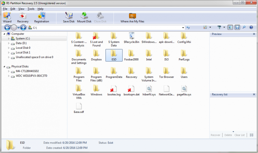Screen dimensions: 258x153
Task: Select the ISO folder
Action: pyautogui.click(x=166, y=56)
